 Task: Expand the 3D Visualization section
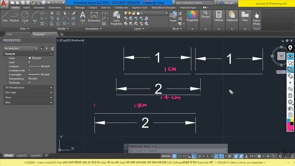29,88
